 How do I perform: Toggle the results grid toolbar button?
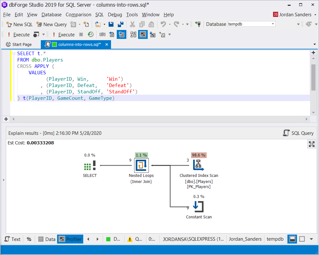(122, 34)
